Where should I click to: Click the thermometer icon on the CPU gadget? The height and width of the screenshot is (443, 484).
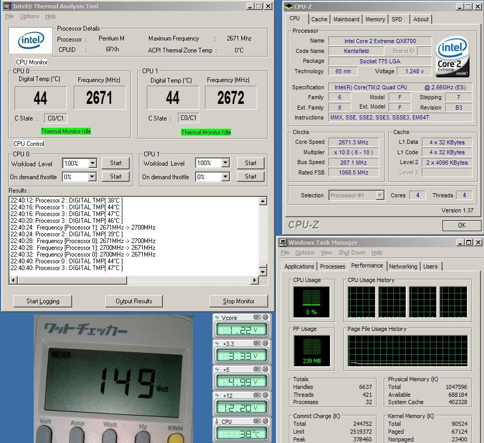point(217,421)
